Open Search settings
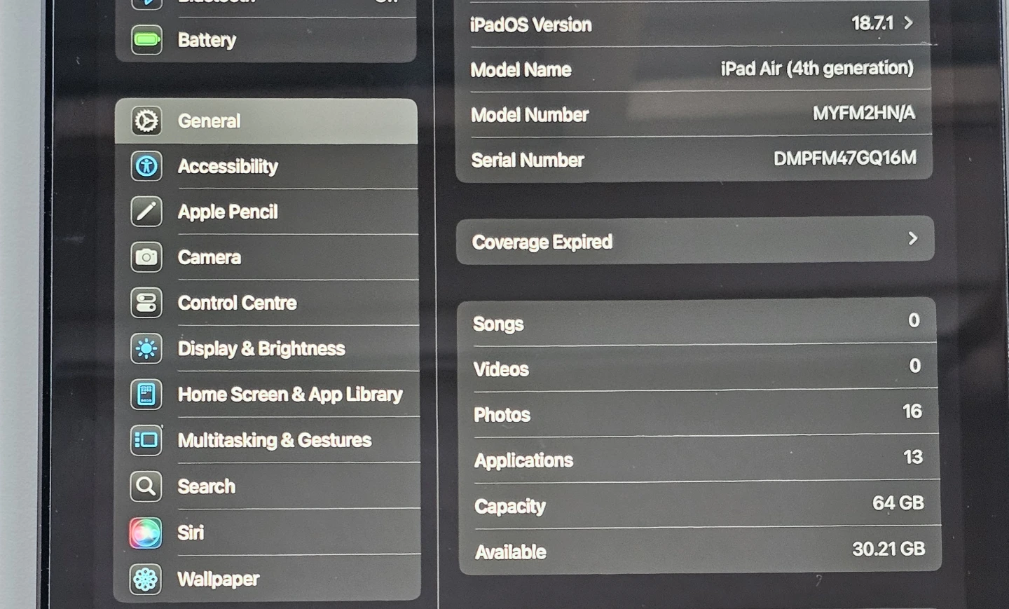Image resolution: width=1009 pixels, height=609 pixels. (268, 486)
